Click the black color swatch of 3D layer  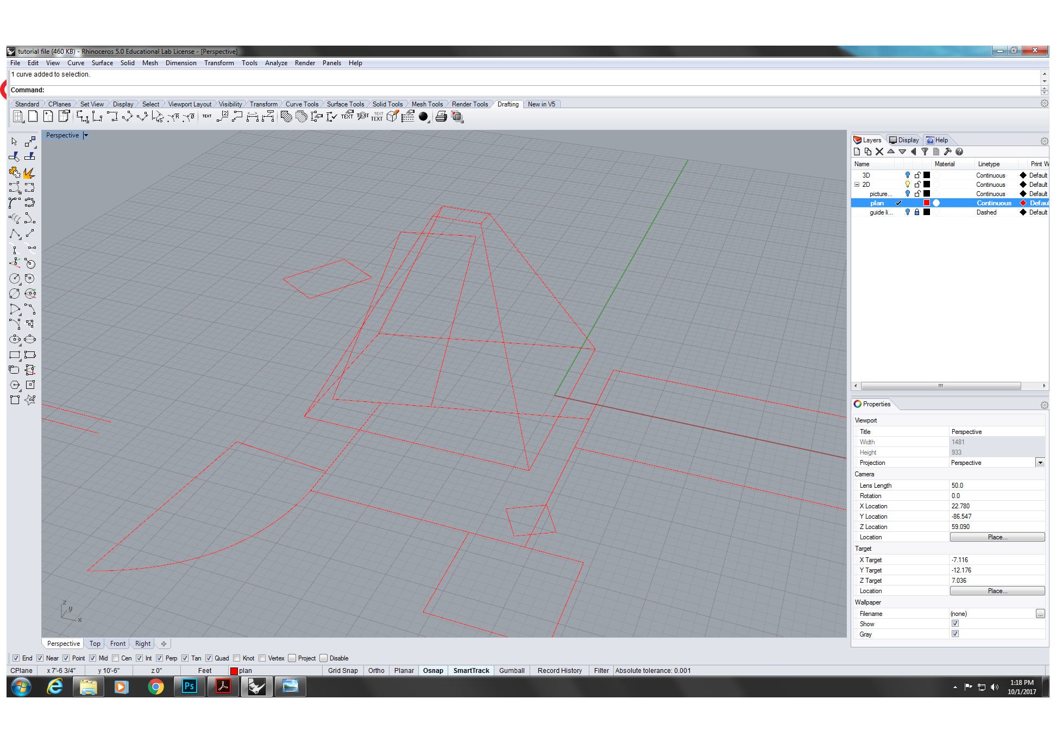(927, 175)
